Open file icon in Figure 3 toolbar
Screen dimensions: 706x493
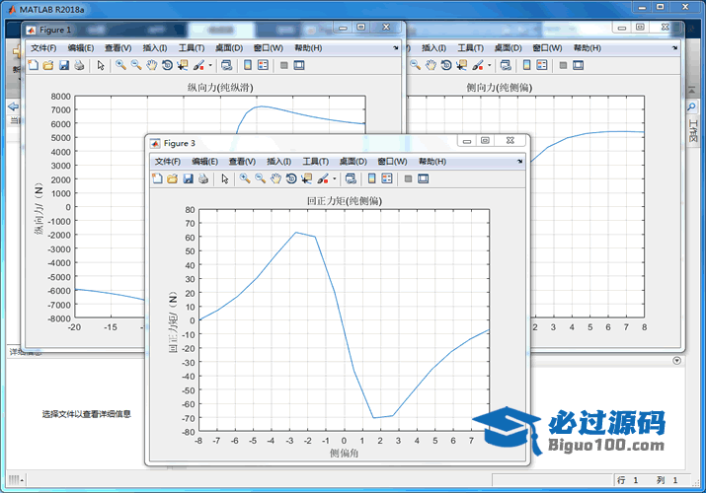(172, 178)
